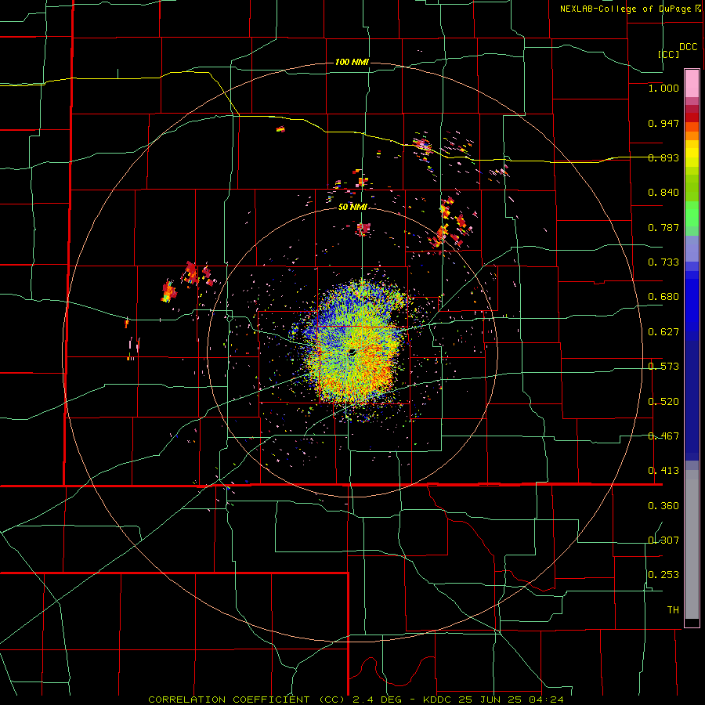Pick the pink segment of the color bar
Screen dimensions: 705x705
coord(692,83)
